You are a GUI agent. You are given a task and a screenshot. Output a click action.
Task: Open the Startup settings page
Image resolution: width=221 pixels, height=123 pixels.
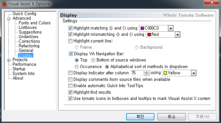pyautogui.click(x=19, y=69)
